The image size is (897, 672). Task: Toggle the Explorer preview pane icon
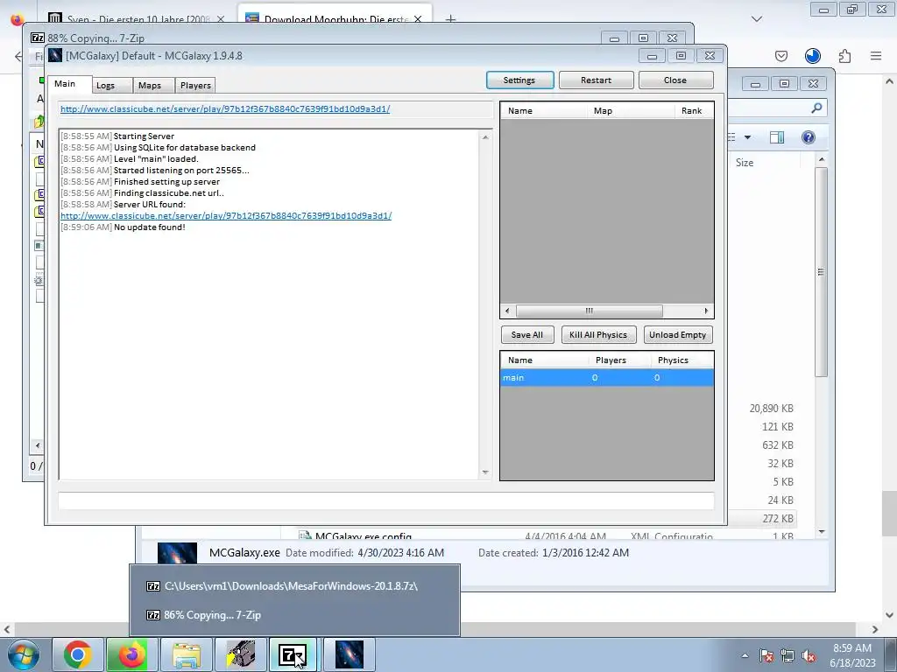pos(777,137)
